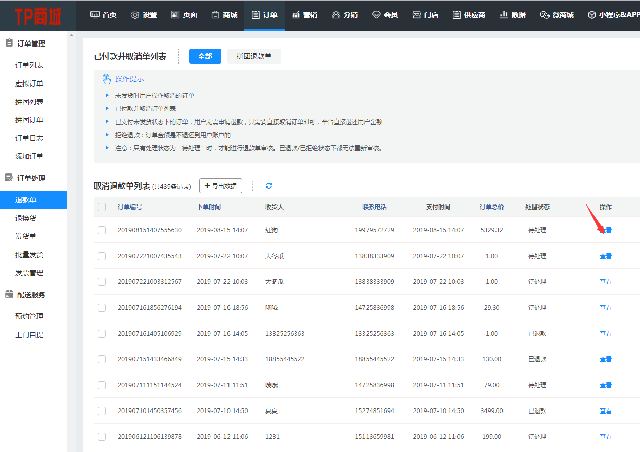This screenshot has height=452, width=640.
Task: Click the TP商城 logo
Action: 38,16
